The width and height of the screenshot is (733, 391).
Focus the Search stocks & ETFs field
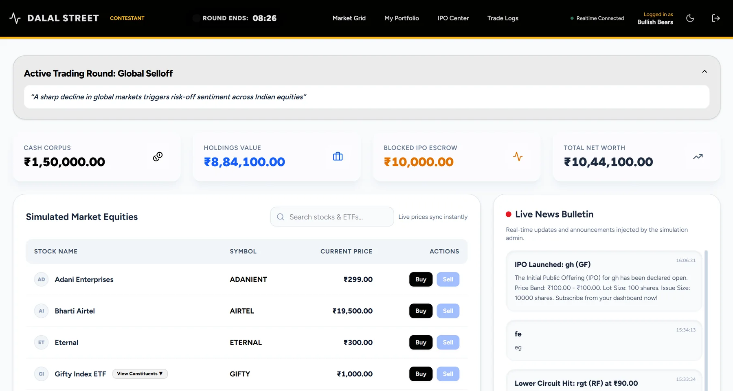332,217
